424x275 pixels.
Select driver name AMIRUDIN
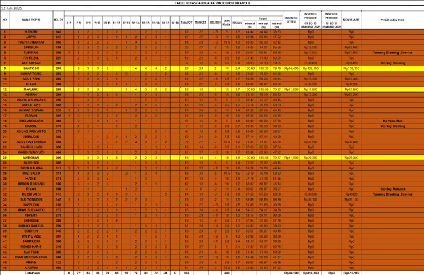coord(31,137)
